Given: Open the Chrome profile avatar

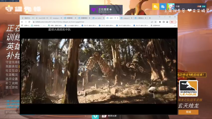Looking at the screenshot, I should click(x=167, y=22).
